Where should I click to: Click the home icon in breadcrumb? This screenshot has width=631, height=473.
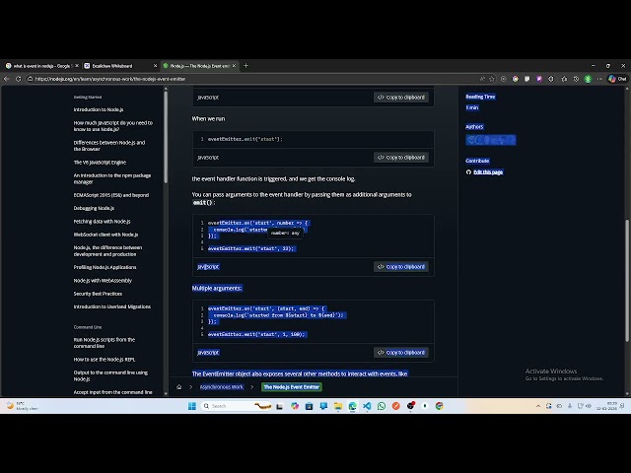[x=179, y=387]
